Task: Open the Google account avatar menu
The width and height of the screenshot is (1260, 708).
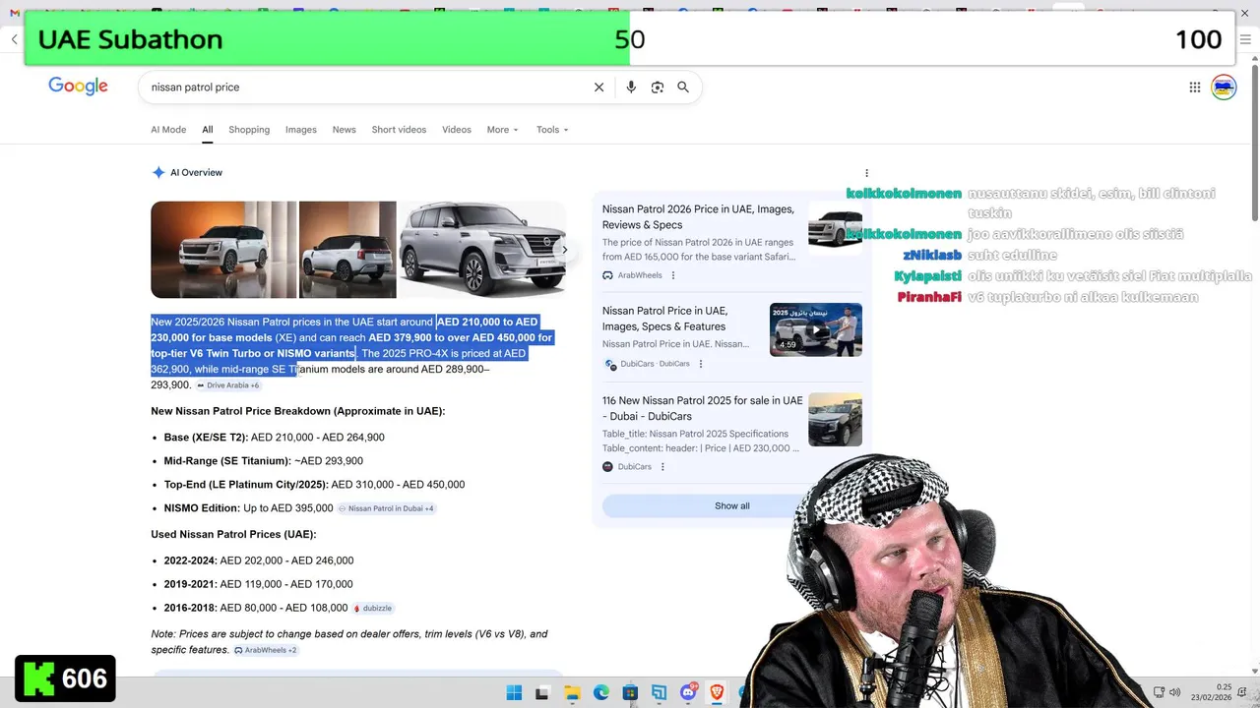Action: pos(1224,88)
